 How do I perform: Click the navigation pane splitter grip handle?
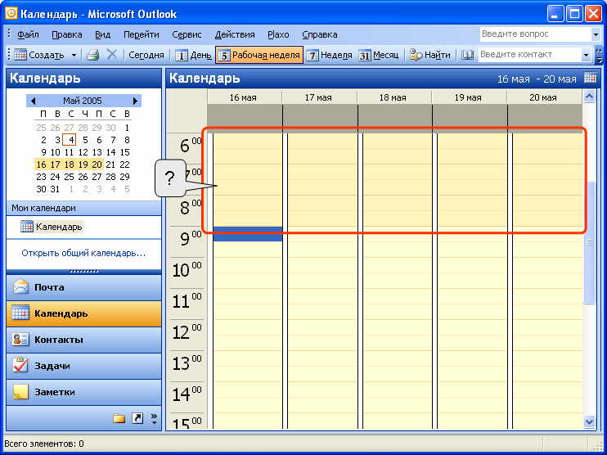[x=83, y=272]
